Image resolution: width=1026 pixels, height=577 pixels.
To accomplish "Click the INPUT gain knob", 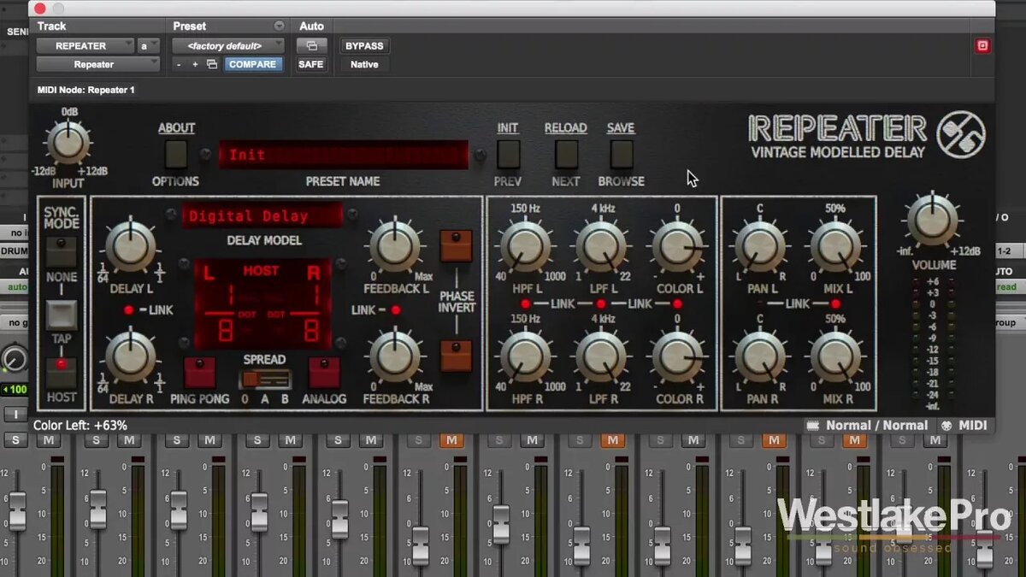I will [x=68, y=141].
